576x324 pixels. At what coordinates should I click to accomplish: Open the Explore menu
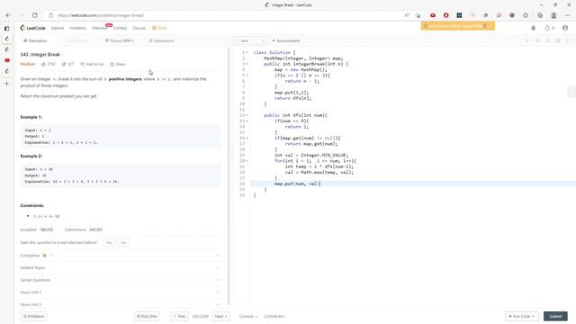(x=58, y=28)
